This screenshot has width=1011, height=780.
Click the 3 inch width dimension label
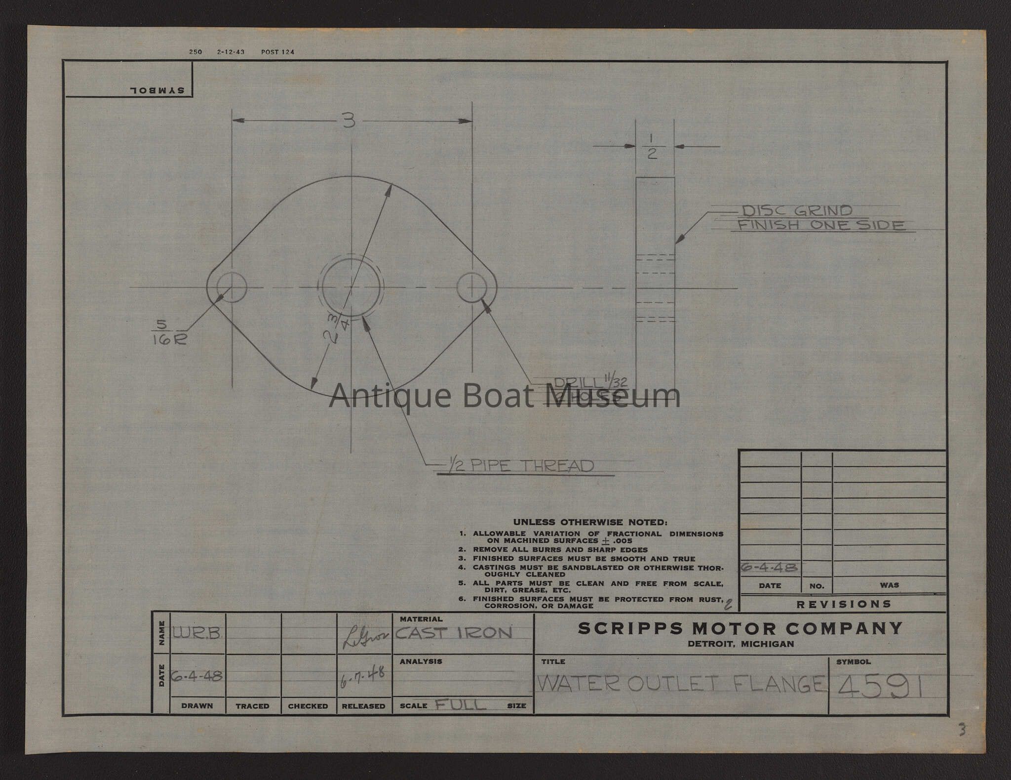point(349,121)
